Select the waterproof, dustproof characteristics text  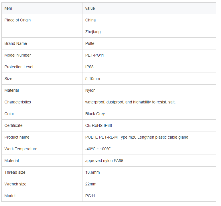point(130,102)
